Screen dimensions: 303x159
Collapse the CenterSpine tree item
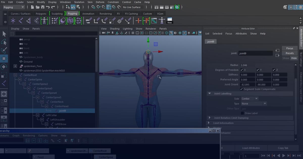tap(19, 79)
